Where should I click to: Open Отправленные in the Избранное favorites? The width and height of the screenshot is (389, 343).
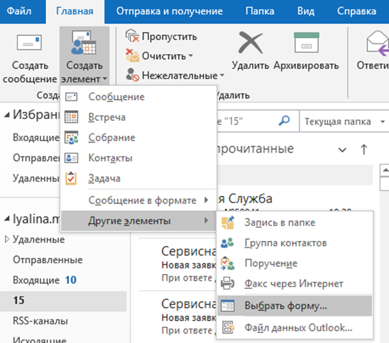[x=36, y=158]
